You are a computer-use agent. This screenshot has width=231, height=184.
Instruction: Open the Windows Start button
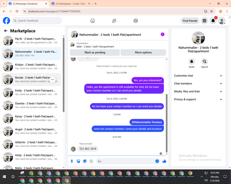point(4,177)
